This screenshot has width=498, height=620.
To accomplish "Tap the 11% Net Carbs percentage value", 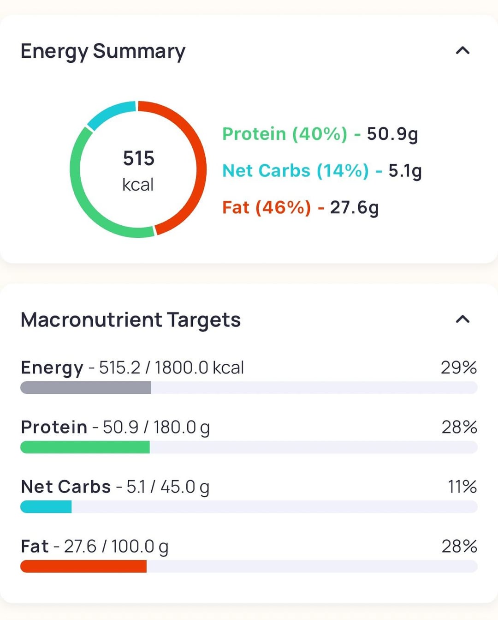I will pos(462,487).
